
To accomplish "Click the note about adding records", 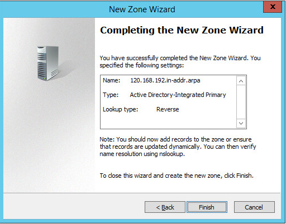I will (x=178, y=147).
